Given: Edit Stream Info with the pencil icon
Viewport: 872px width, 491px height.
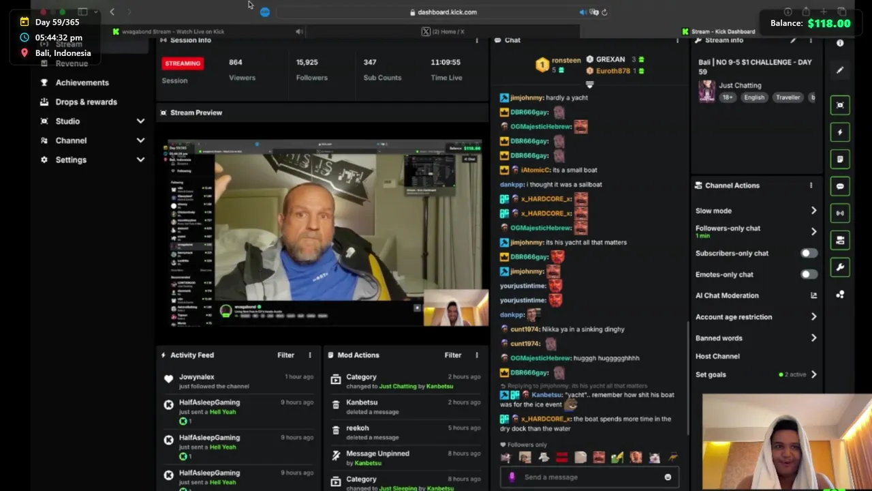Looking at the screenshot, I should pyautogui.click(x=793, y=40).
